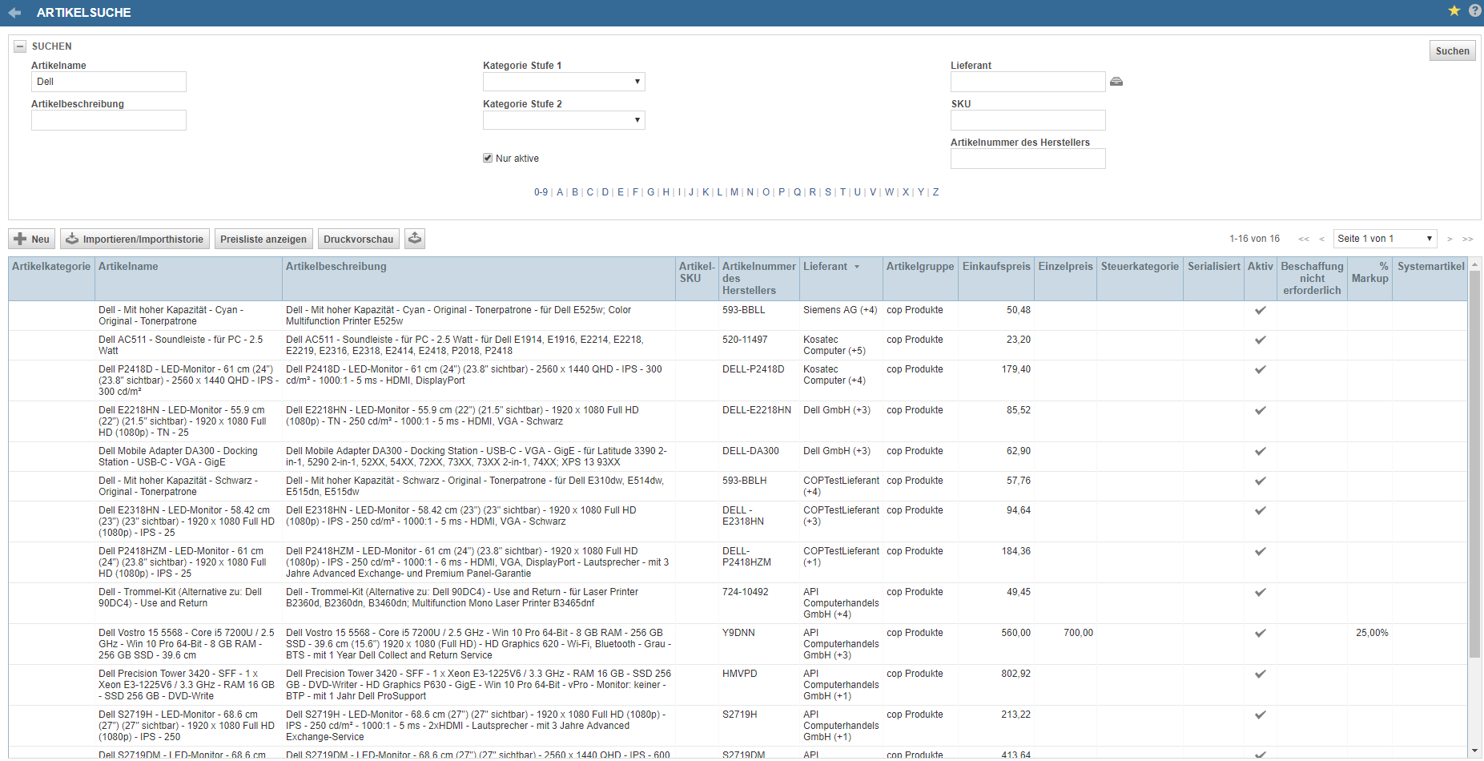Viewport: 1484px width, 761px height.
Task: Filter articles by letter D
Action: click(x=605, y=192)
